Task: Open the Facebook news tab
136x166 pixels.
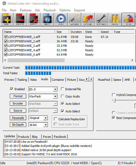Action: coord(60,137)
